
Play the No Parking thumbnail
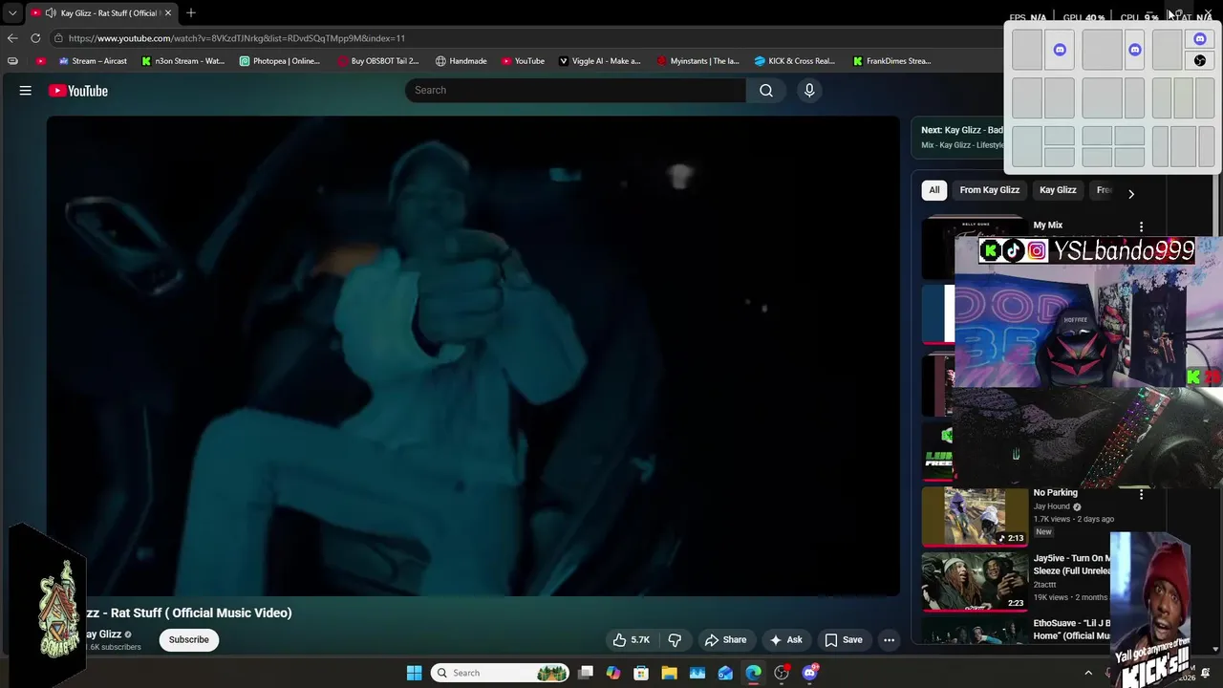click(974, 516)
